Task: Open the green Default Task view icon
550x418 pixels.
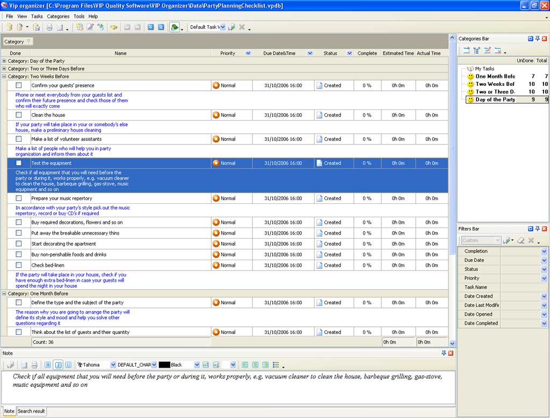Action: pyautogui.click(x=175, y=27)
